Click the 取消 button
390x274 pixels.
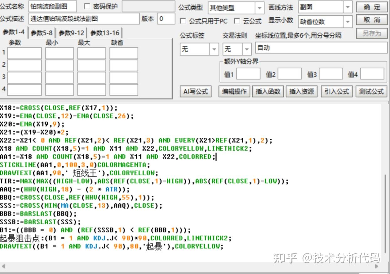[x=372, y=20]
